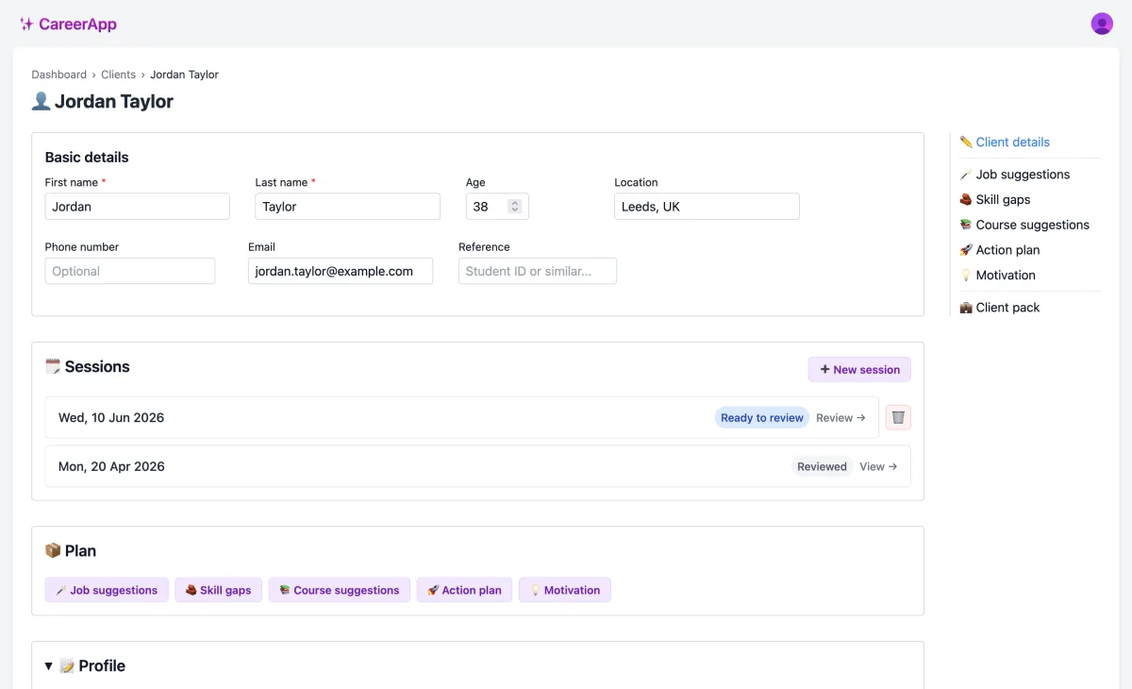The height and width of the screenshot is (689, 1132).
Task: Open the user avatar menu
Action: tap(1102, 24)
